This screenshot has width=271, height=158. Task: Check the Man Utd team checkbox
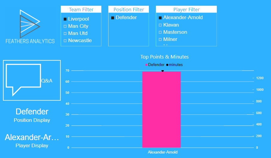click(x=65, y=33)
